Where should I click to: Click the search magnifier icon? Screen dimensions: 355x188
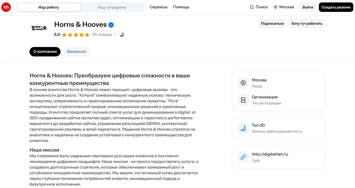[x=252, y=7]
